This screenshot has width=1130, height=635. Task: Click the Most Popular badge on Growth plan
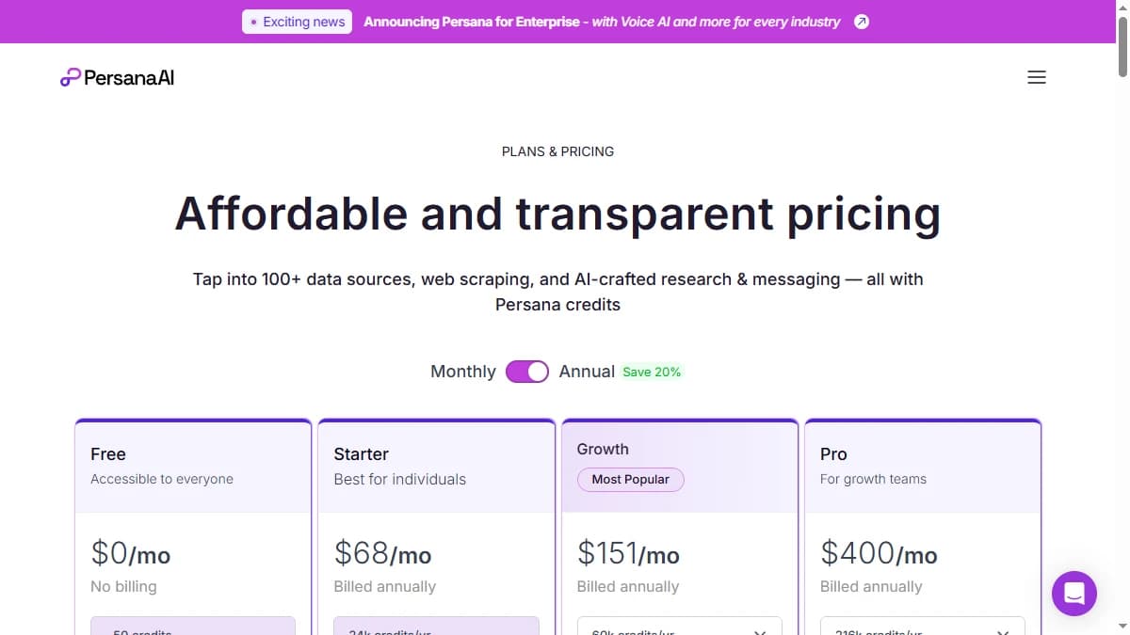coord(630,479)
